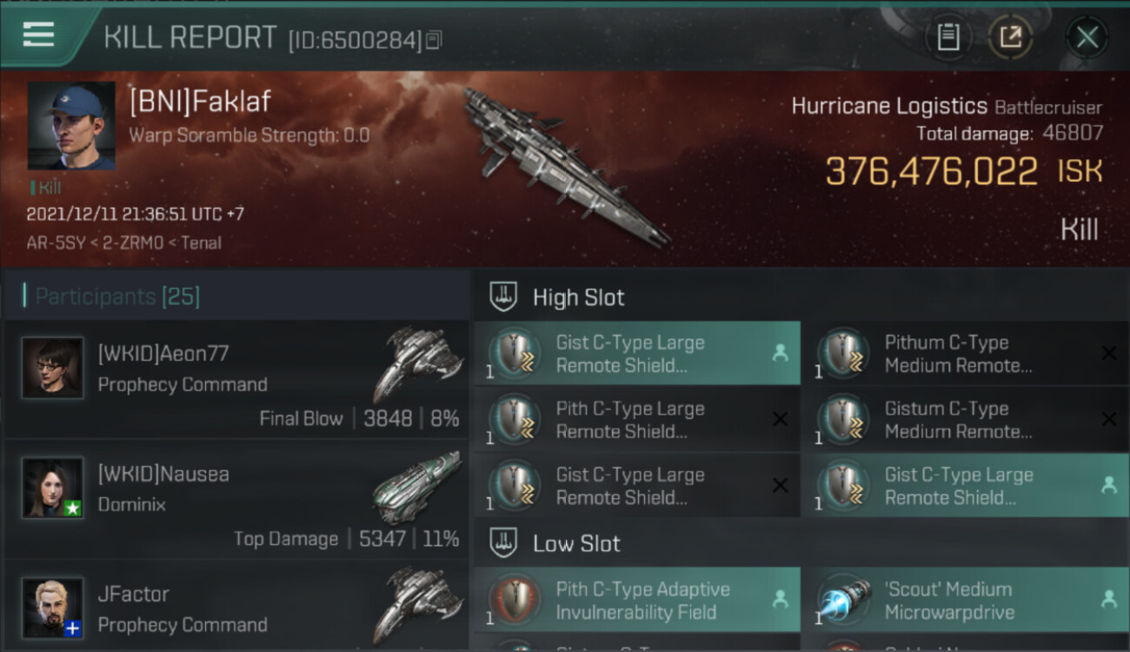Select Pith C-Type Adaptive Invulnerability Field
This screenshot has height=652, width=1130.
636,601
